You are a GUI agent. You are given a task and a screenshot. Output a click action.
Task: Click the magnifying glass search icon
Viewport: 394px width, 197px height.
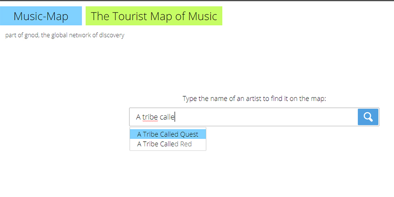click(x=368, y=117)
